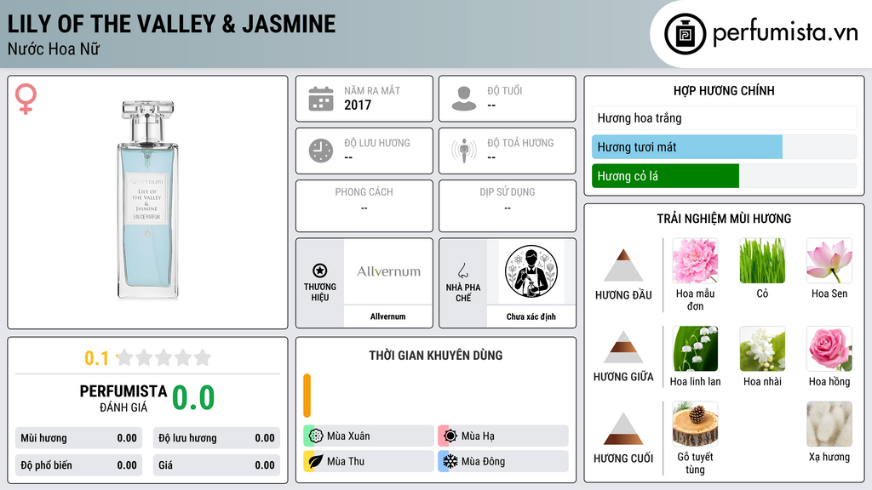Select the Hoa Sen lotus image
Viewport: 872px width, 490px height.
click(x=829, y=260)
